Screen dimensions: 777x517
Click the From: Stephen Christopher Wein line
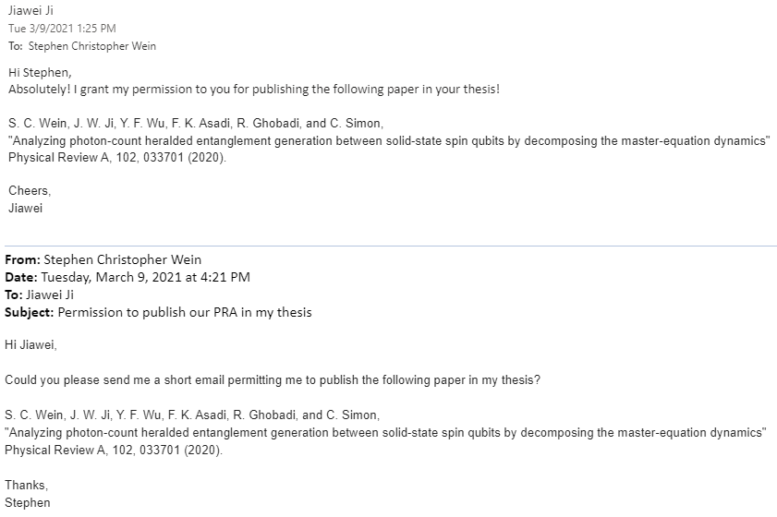click(x=103, y=259)
